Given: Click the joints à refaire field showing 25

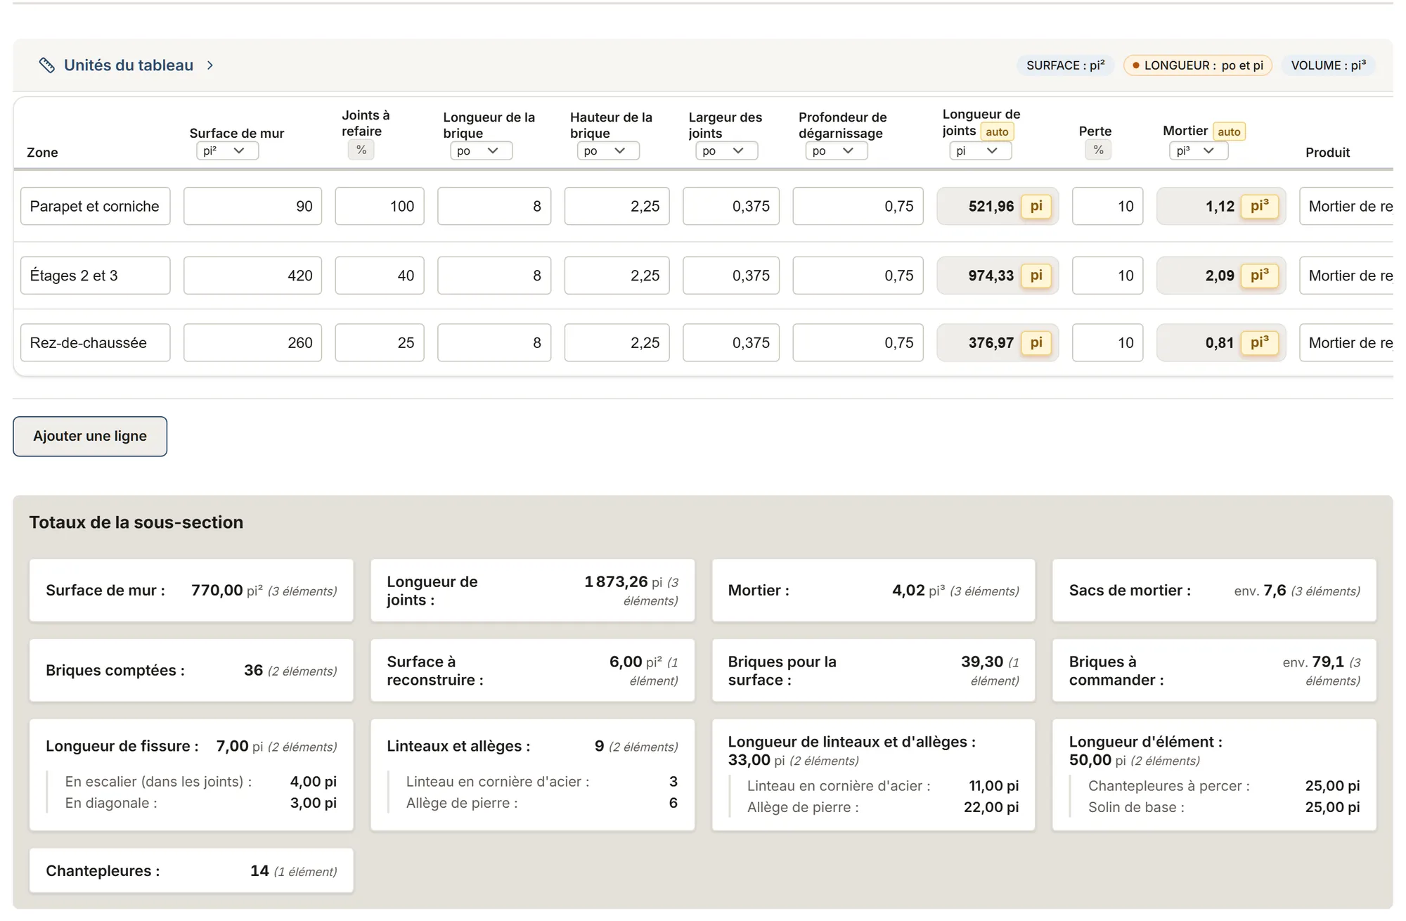Looking at the screenshot, I should pos(380,342).
